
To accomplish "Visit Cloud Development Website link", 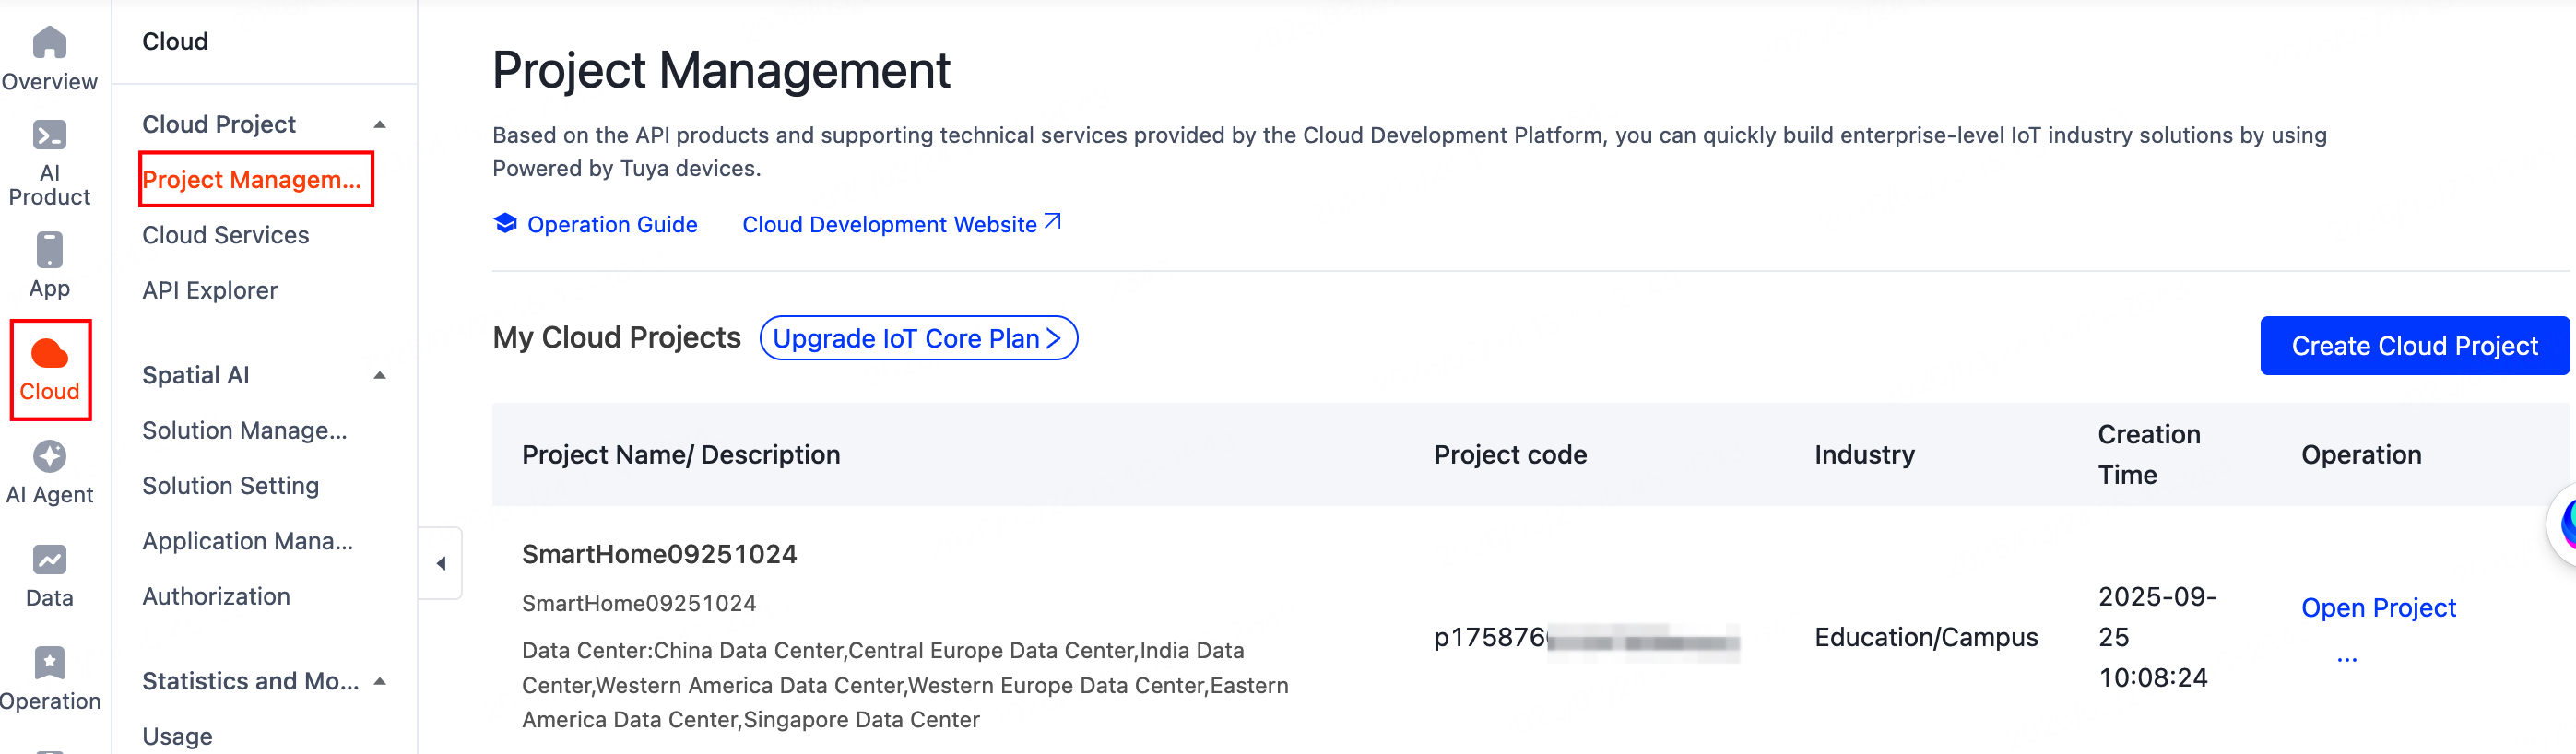I will (889, 224).
